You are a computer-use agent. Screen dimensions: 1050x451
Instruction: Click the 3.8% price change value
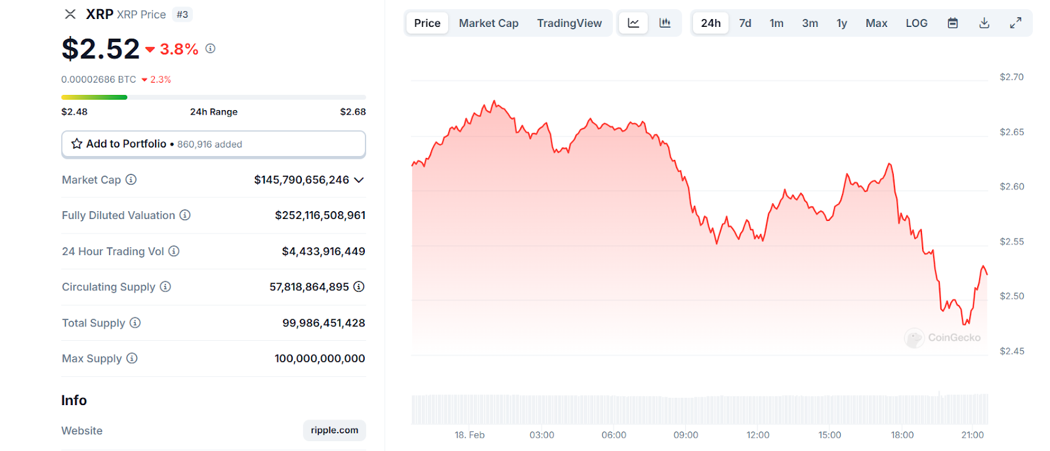pyautogui.click(x=179, y=49)
